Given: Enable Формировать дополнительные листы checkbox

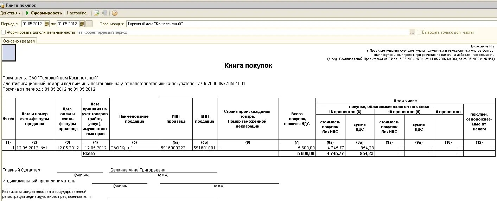Looking at the screenshot, I should 4,32.
